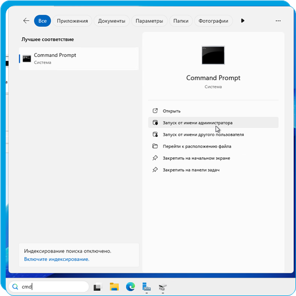The image size is (296, 296).
Task: Switch to the Параметры tab
Action: tap(149, 21)
